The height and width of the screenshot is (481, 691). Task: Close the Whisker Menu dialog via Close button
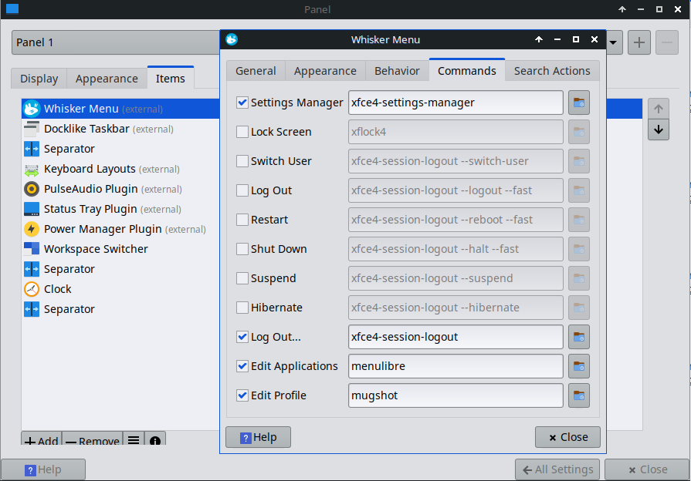(x=568, y=437)
